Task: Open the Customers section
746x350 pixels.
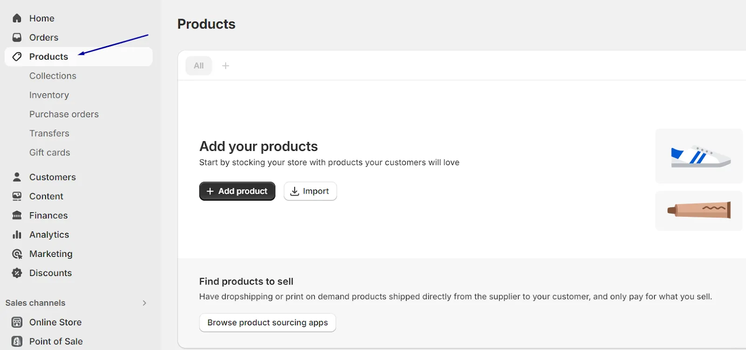Action: pyautogui.click(x=52, y=177)
